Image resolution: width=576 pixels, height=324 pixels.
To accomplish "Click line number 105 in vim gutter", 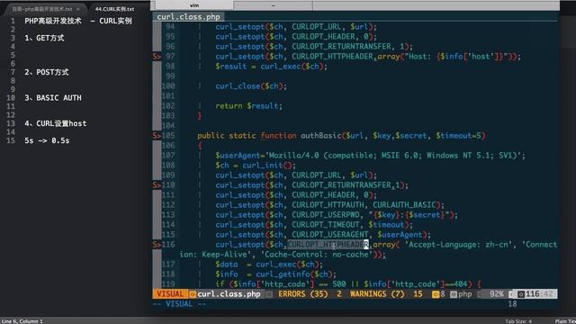I will point(168,136).
